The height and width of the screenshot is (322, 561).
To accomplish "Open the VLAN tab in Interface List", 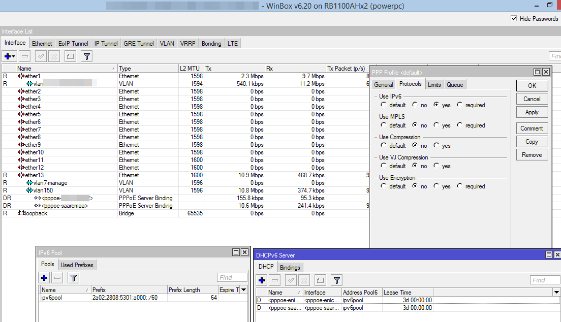I will pyautogui.click(x=167, y=44).
